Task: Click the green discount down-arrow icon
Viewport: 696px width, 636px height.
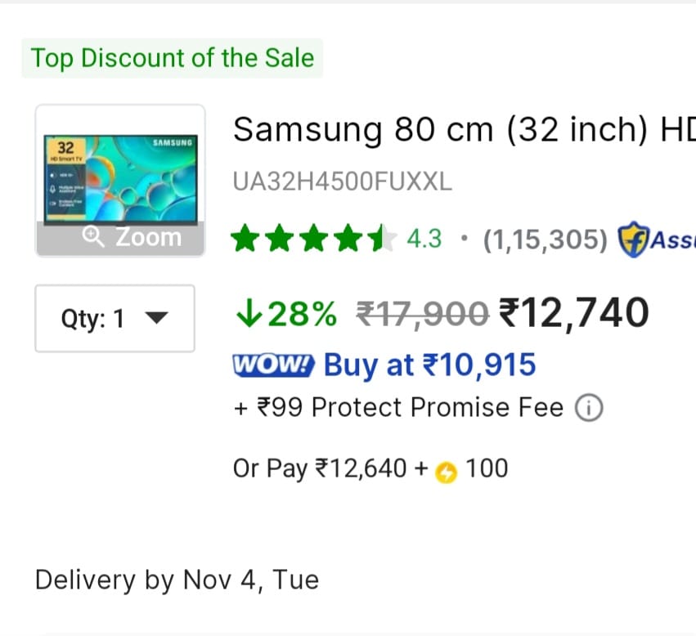Action: click(248, 313)
